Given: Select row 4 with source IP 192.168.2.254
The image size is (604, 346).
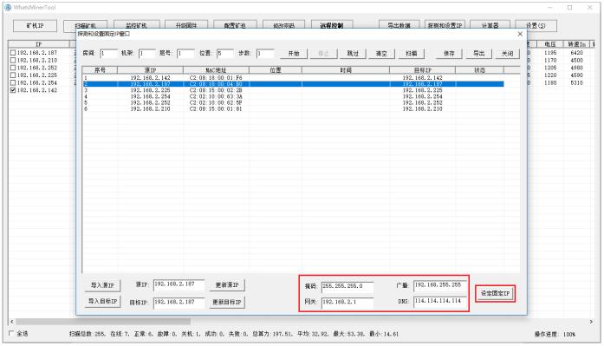Looking at the screenshot, I should [293, 96].
